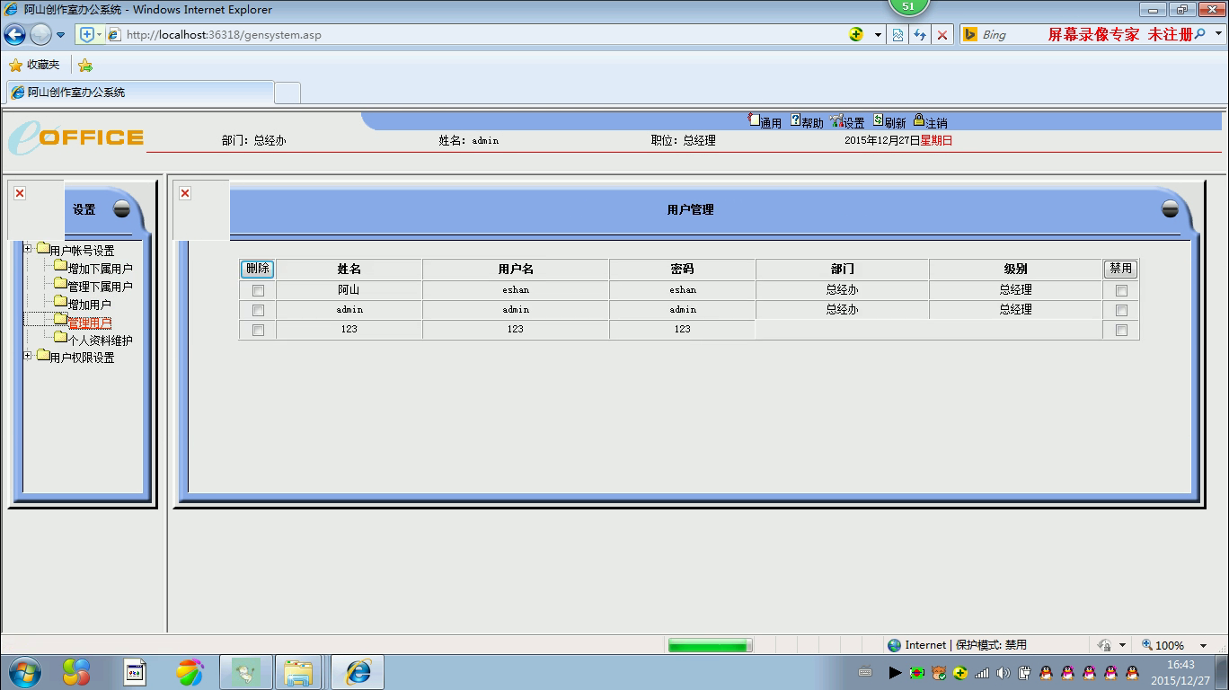Screen dimensions: 1229x690
Task: Check delete box for 阿山 row
Action: 259,290
